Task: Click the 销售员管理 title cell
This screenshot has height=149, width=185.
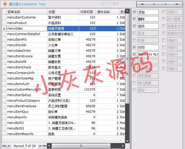Action: pyautogui.click(x=63, y=29)
